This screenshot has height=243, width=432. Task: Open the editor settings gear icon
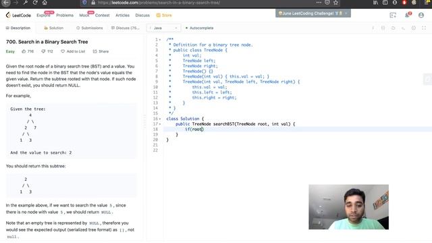click(x=414, y=28)
